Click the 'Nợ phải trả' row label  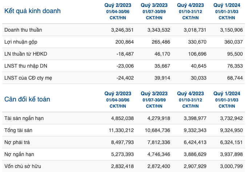(17, 142)
